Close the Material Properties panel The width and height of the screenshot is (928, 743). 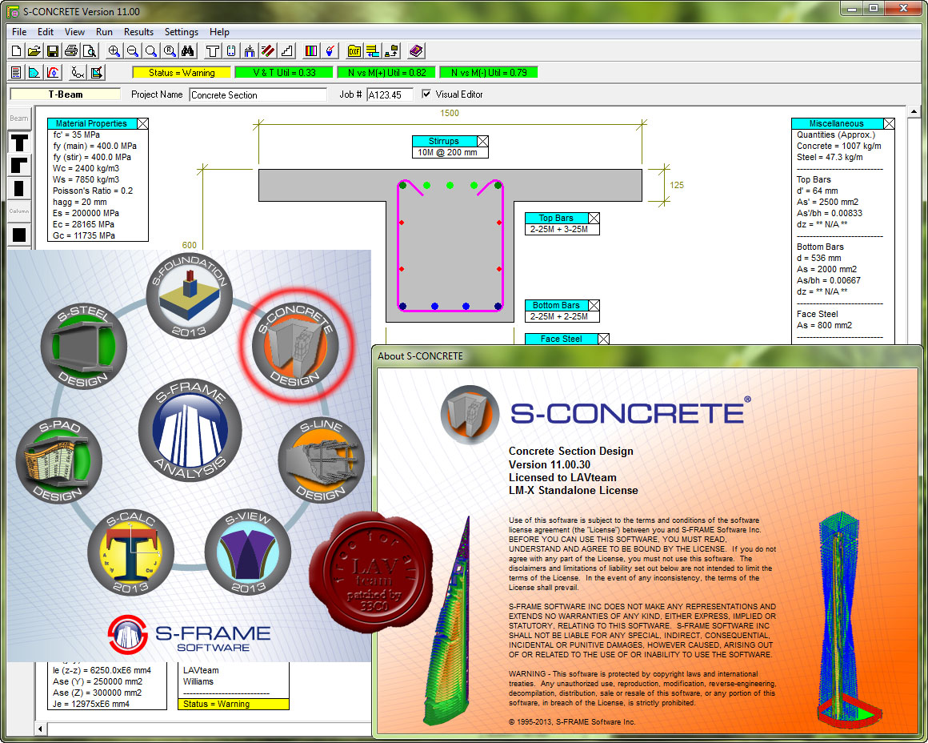(142, 123)
